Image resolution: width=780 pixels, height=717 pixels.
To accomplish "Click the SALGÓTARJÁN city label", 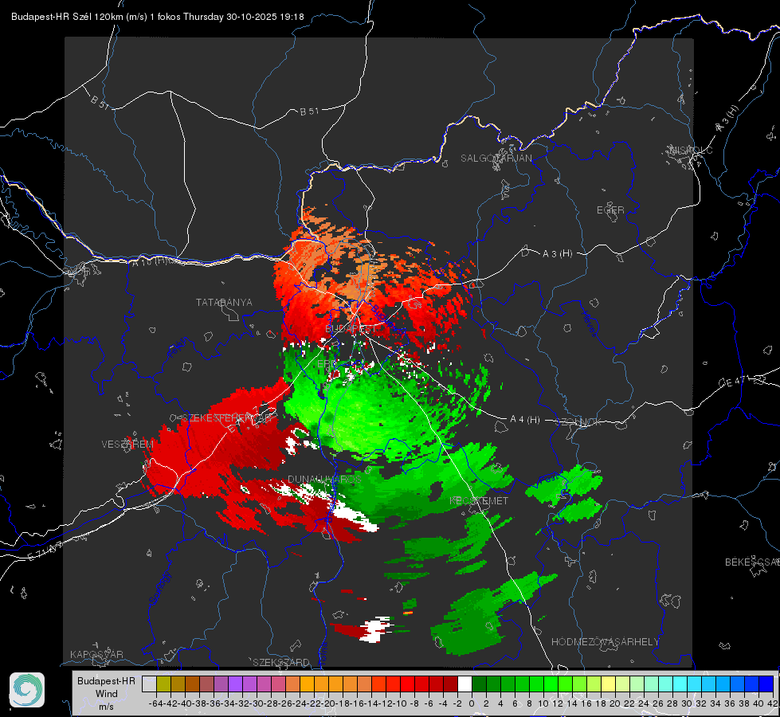I will coord(496,159).
